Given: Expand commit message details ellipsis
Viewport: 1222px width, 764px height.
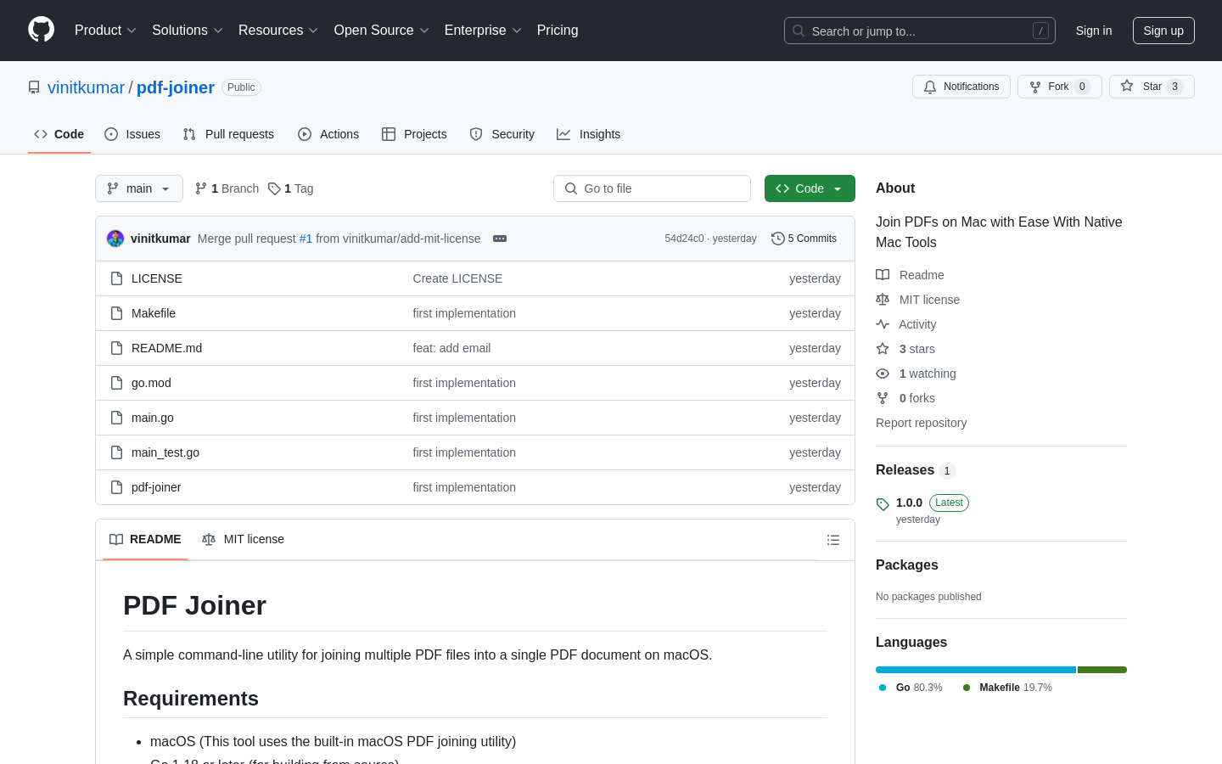Looking at the screenshot, I should pyautogui.click(x=500, y=239).
